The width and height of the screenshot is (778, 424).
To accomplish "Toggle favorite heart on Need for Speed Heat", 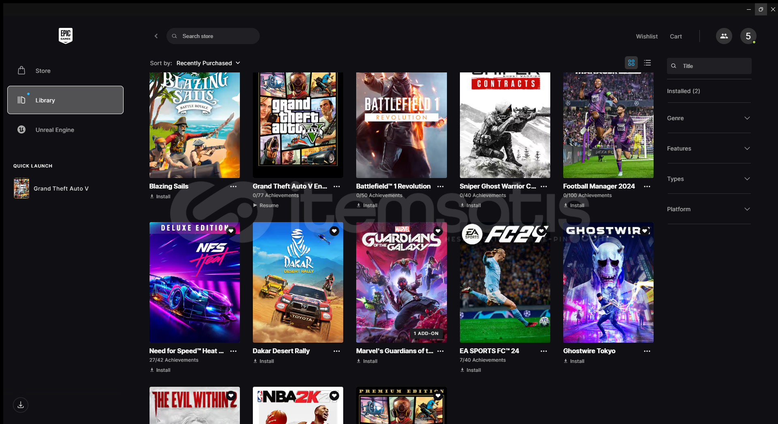I will (x=231, y=231).
